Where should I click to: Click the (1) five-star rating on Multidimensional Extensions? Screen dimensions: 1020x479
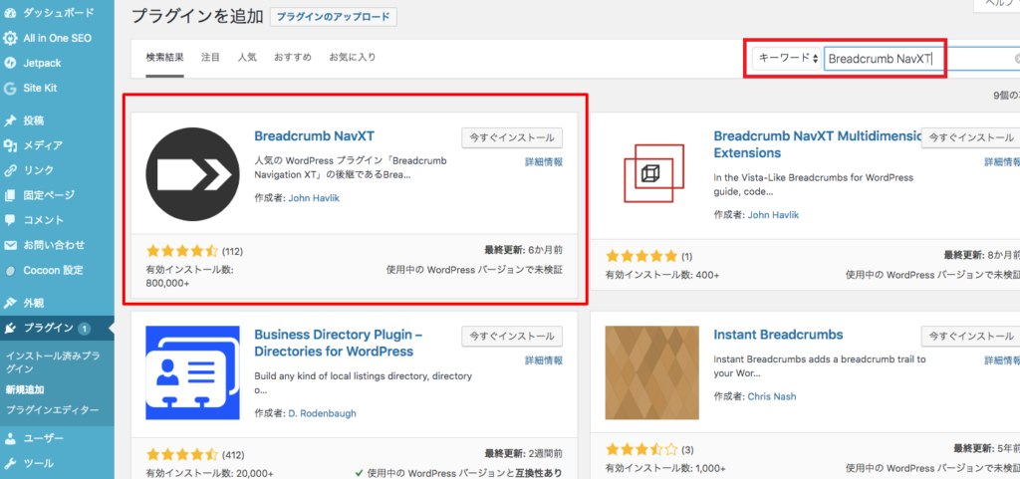(x=641, y=255)
